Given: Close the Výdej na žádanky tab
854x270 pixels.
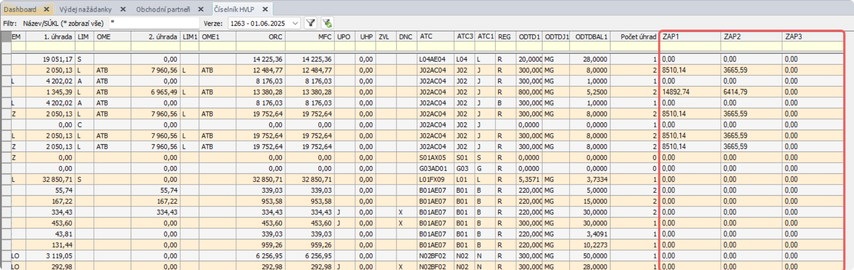Looking at the screenshot, I should pos(123,9).
